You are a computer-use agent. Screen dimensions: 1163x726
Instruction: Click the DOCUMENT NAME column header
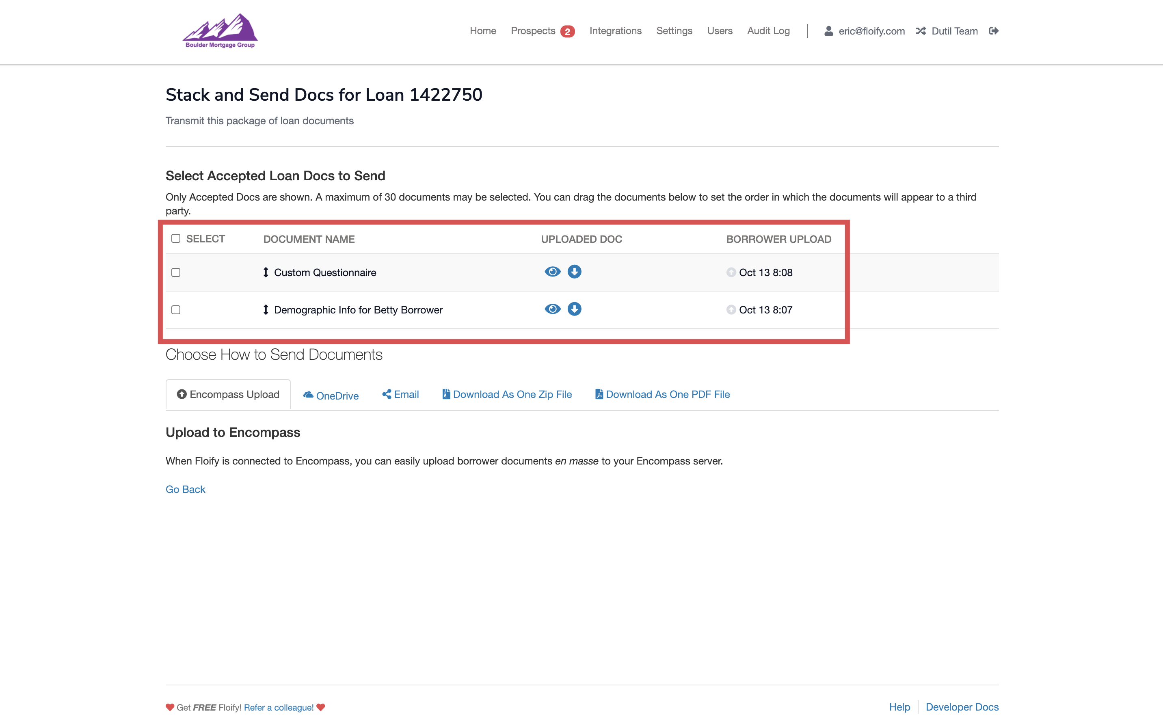(309, 239)
